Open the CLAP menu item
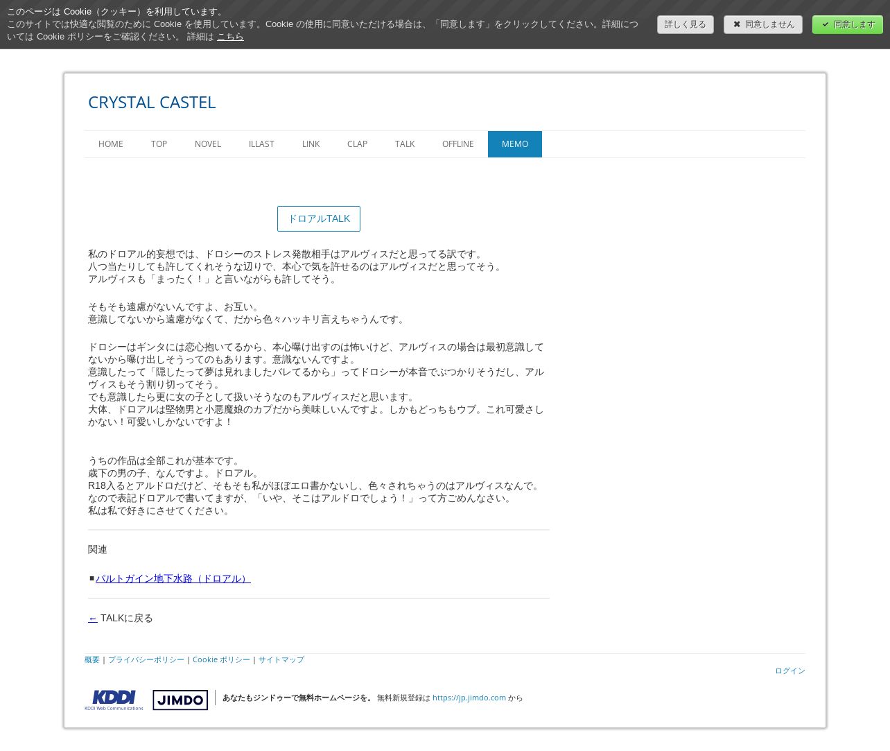The height and width of the screenshot is (751, 890). click(x=357, y=144)
